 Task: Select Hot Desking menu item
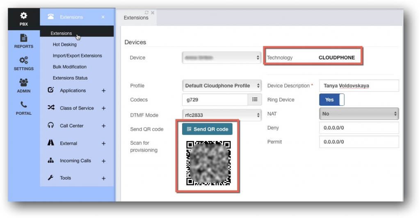pos(64,44)
